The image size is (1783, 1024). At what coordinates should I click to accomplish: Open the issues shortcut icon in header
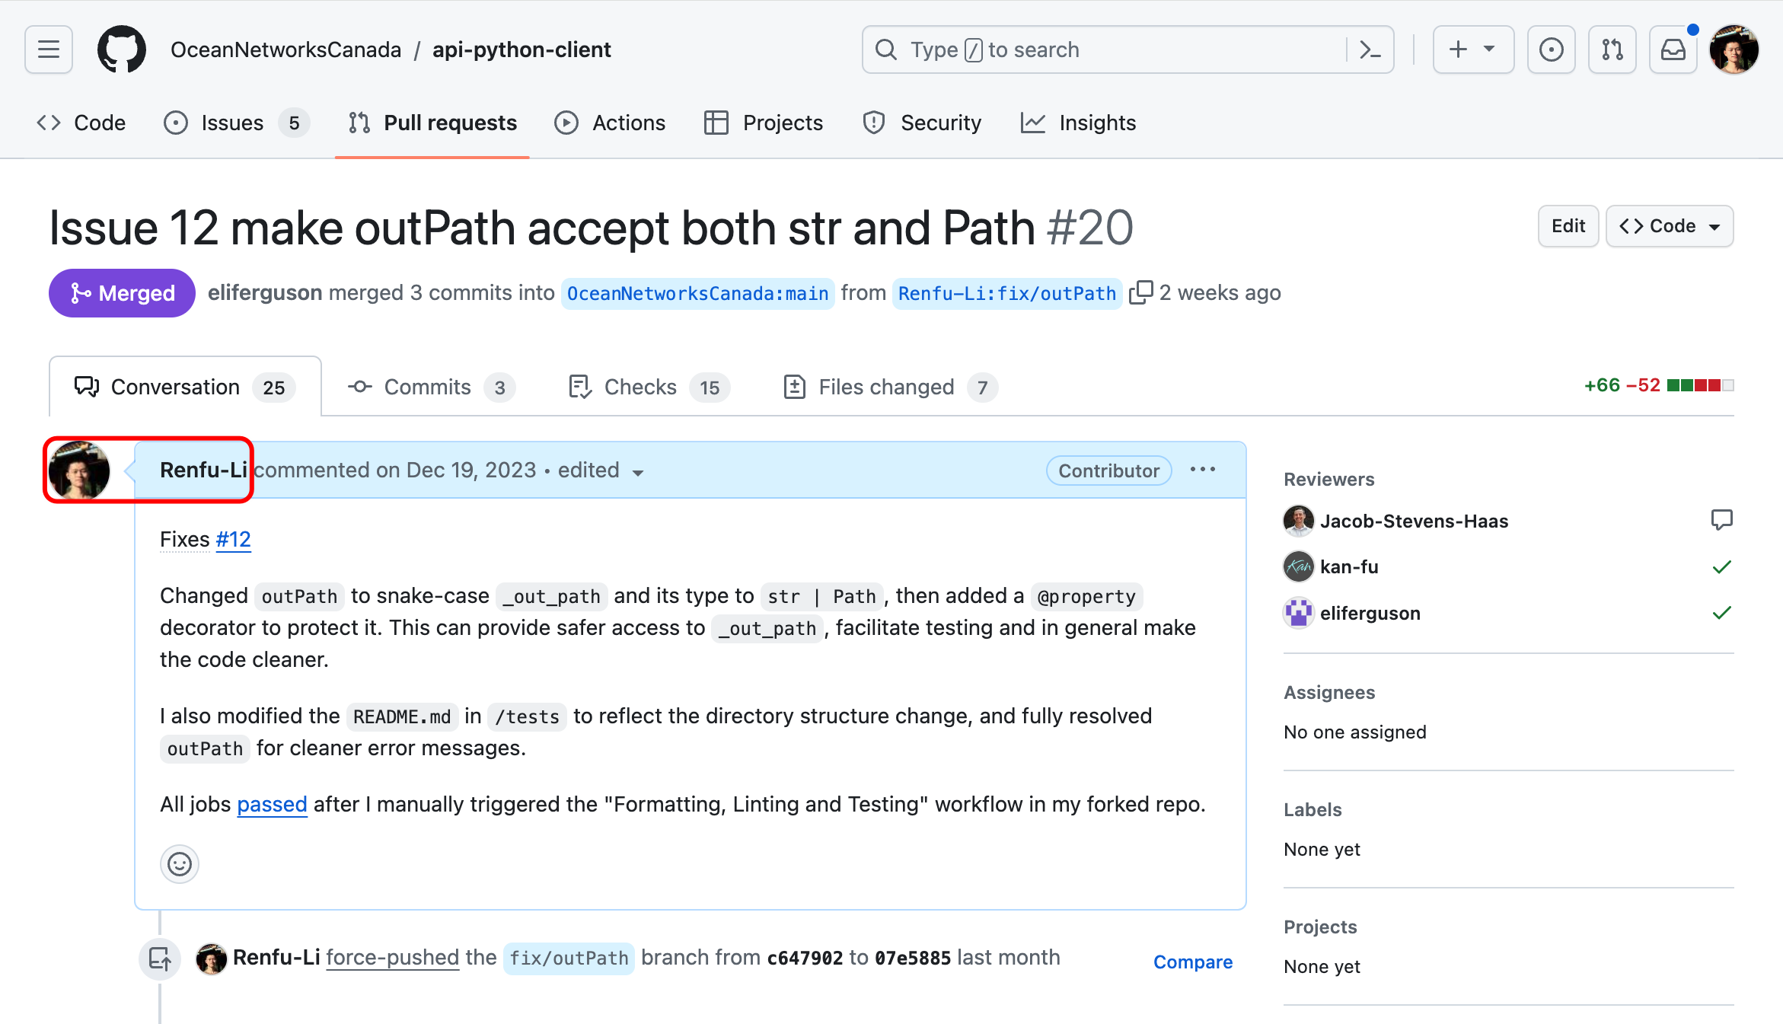[1551, 49]
